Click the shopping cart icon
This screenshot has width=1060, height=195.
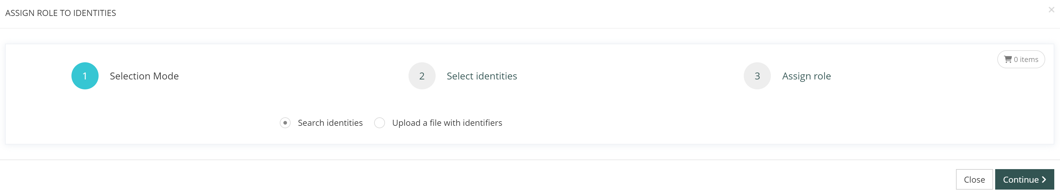(1008, 60)
